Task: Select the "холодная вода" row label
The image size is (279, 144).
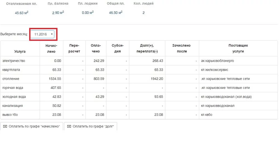Action: coord(14,97)
